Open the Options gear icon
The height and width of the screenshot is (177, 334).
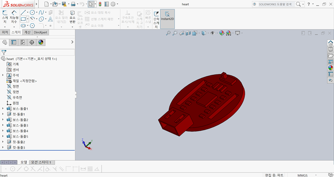coord(113,4)
